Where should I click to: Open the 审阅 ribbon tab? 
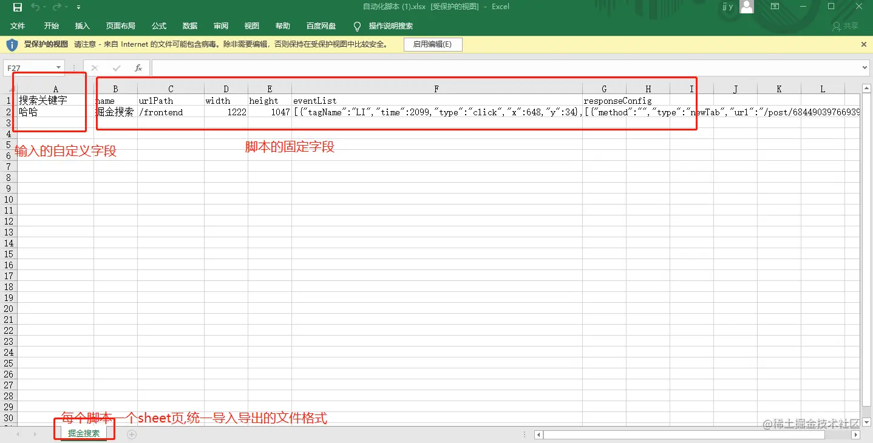pos(221,26)
